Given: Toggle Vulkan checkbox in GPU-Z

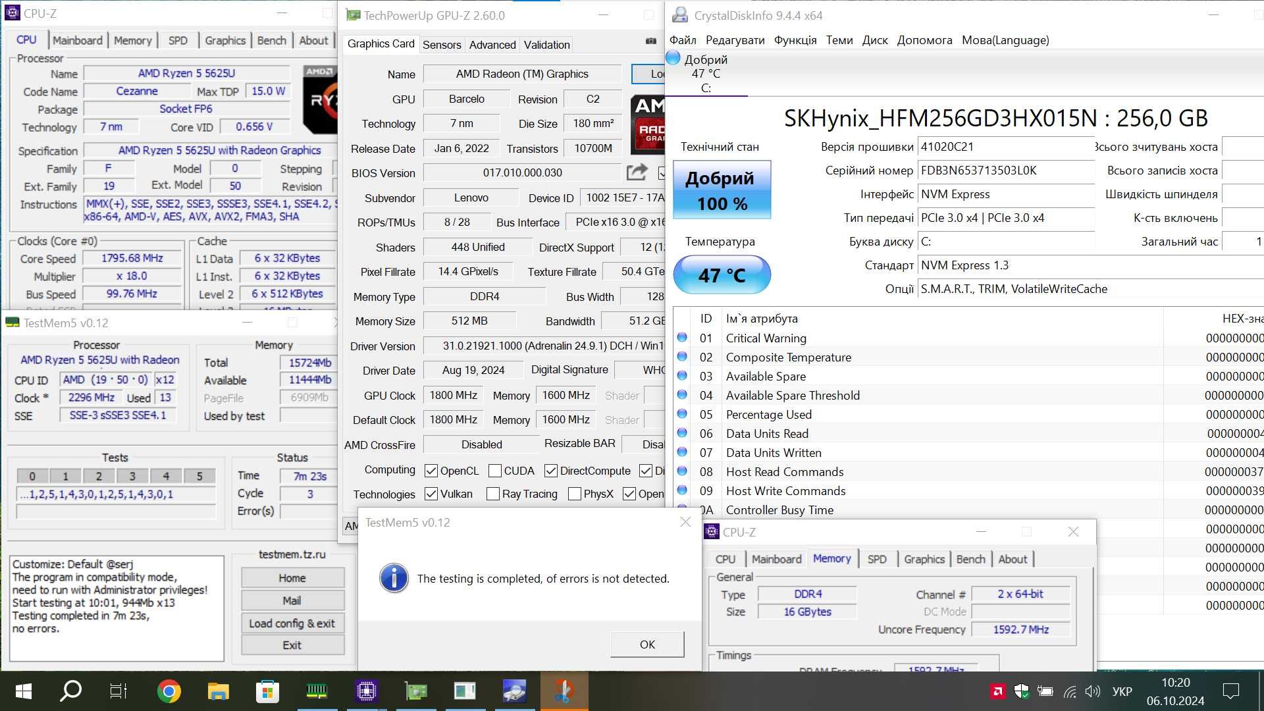Looking at the screenshot, I should coord(431,494).
